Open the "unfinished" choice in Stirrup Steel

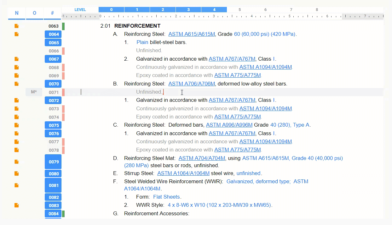click(x=248, y=173)
